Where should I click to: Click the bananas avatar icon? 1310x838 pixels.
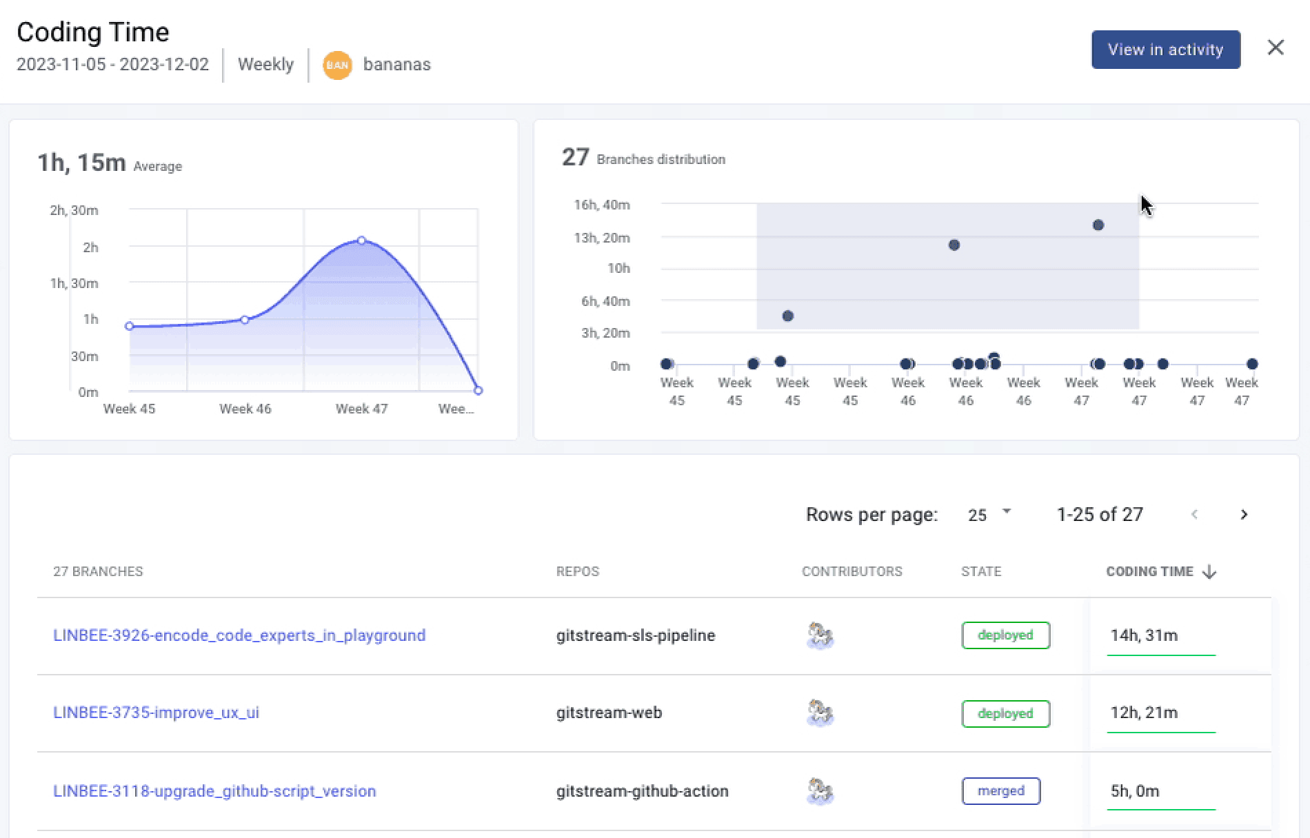click(337, 64)
